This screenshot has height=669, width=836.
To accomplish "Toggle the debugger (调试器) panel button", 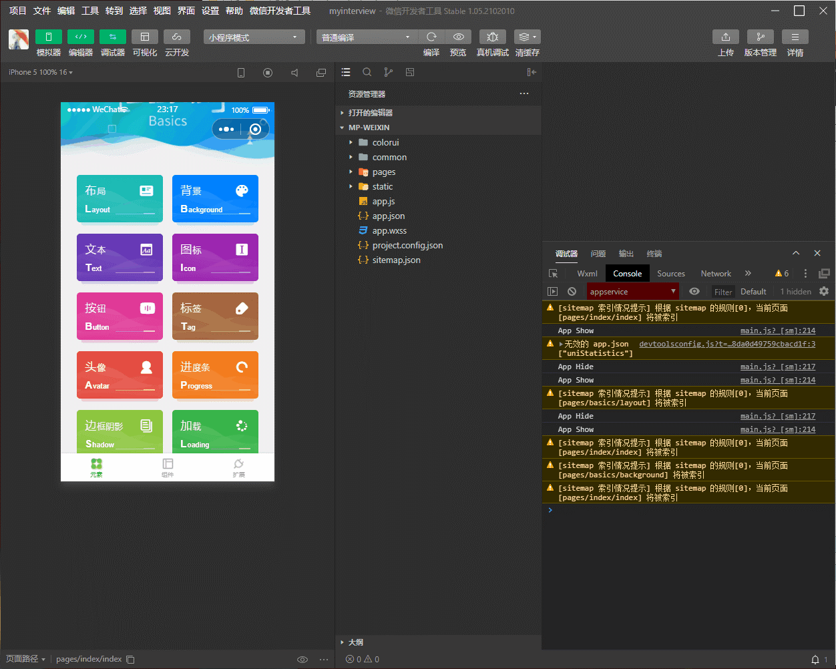I will [x=113, y=37].
